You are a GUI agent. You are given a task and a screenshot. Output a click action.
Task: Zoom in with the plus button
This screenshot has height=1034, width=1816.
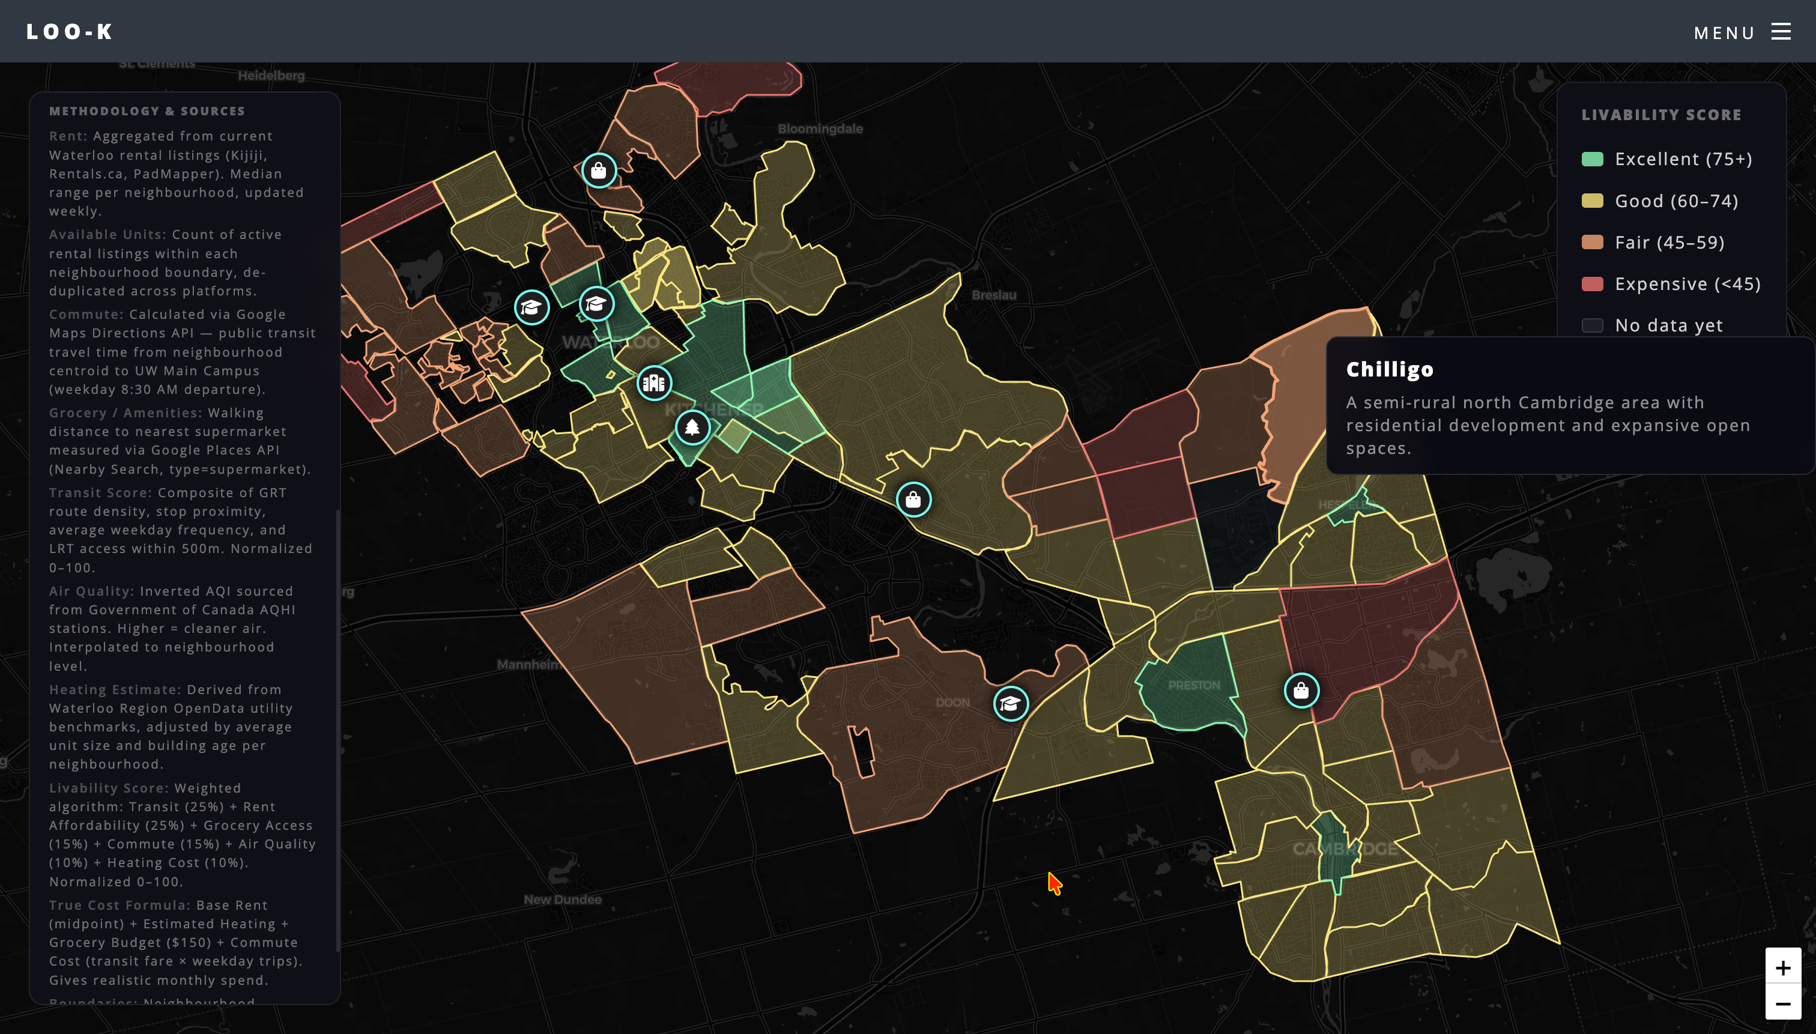[x=1782, y=967]
